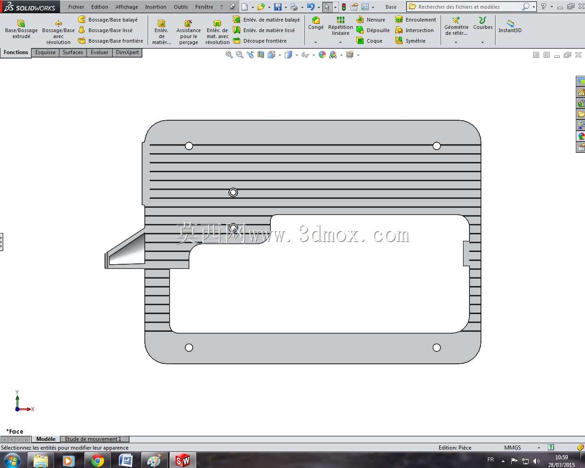585x468 pixels.
Task: Open the Edition menu
Action: 99,7
